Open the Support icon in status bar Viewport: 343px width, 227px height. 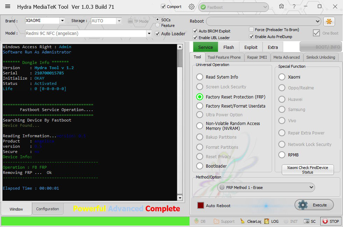[x=224, y=221]
